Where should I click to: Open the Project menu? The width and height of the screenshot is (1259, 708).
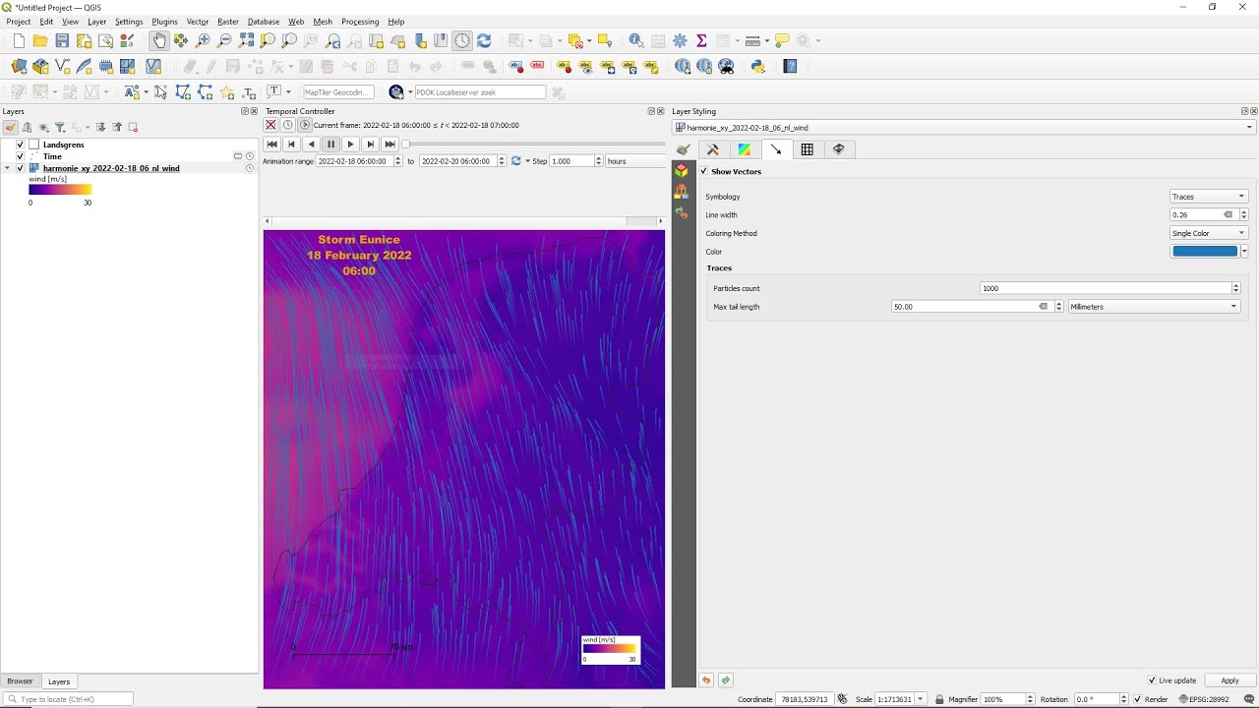(x=19, y=22)
